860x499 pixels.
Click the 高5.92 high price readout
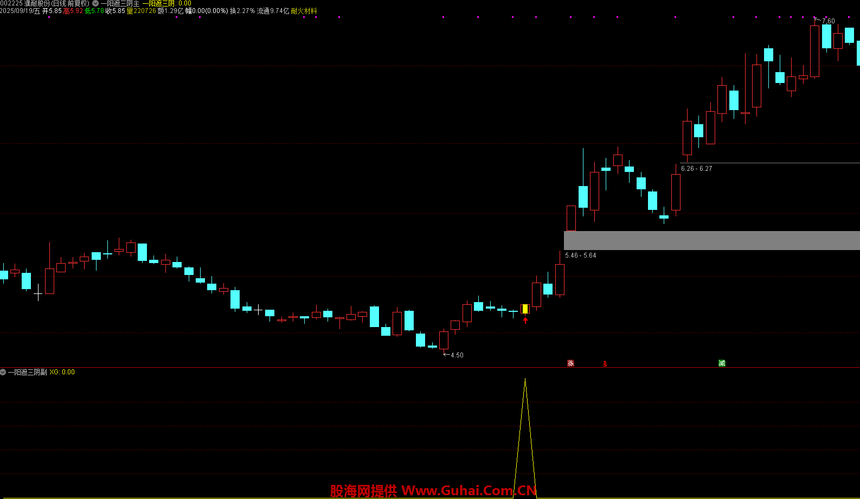coord(73,11)
